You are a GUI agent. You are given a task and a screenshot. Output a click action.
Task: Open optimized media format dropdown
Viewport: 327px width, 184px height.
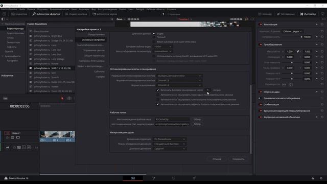pos(179,81)
